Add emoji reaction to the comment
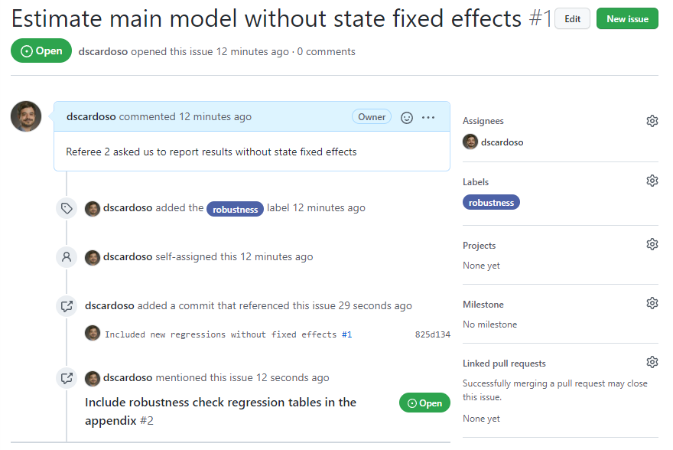Viewport: 673px width, 450px height. 407,118
